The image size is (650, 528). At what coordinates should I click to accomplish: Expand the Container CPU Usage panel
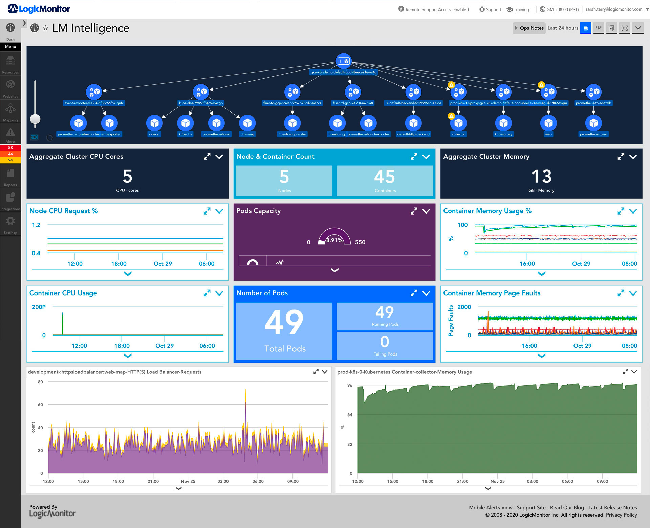click(x=206, y=293)
